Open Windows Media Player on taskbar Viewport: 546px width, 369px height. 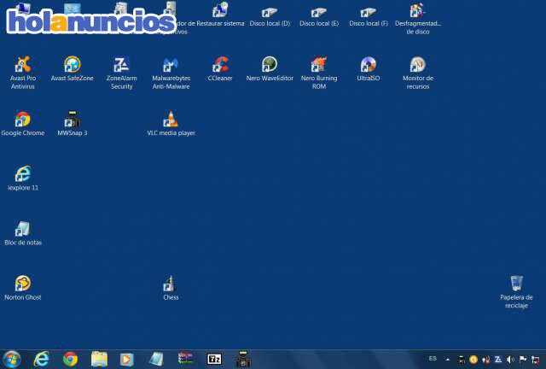pos(127,360)
